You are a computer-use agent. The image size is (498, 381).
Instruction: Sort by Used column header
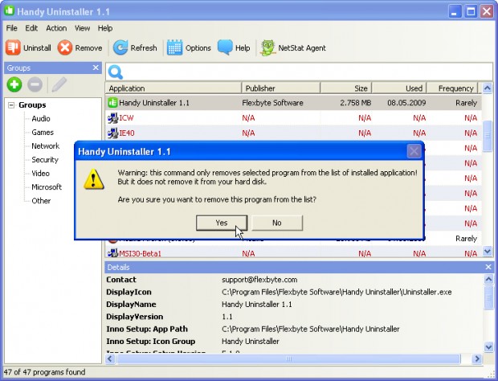(399, 88)
